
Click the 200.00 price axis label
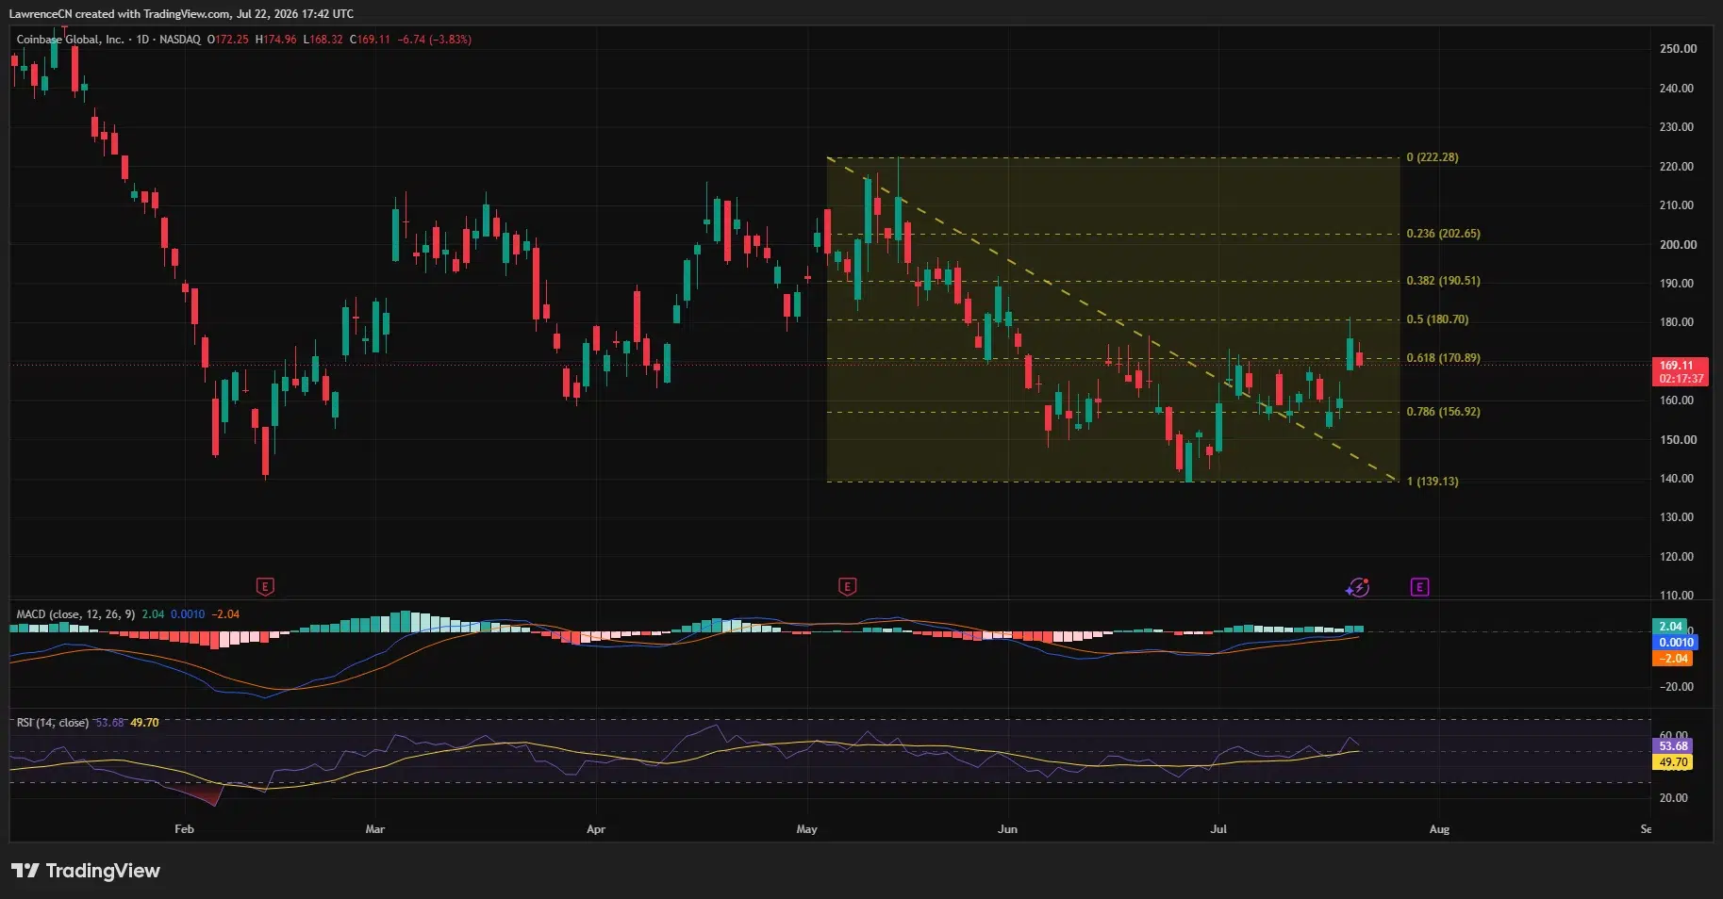1678,245
